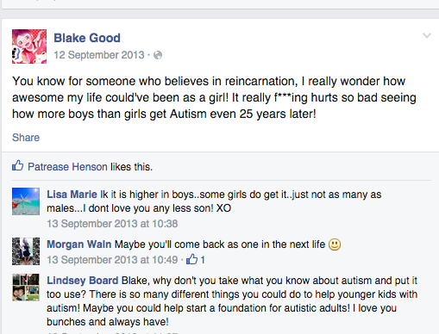Click the 12 September 2013 post timestamp
The height and width of the screenshot is (334, 439).
[x=99, y=55]
